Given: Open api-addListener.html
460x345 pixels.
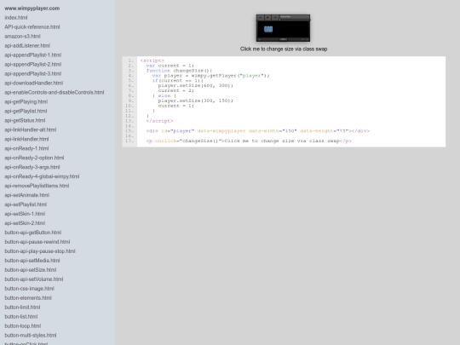Looking at the screenshot, I should 27,46.
